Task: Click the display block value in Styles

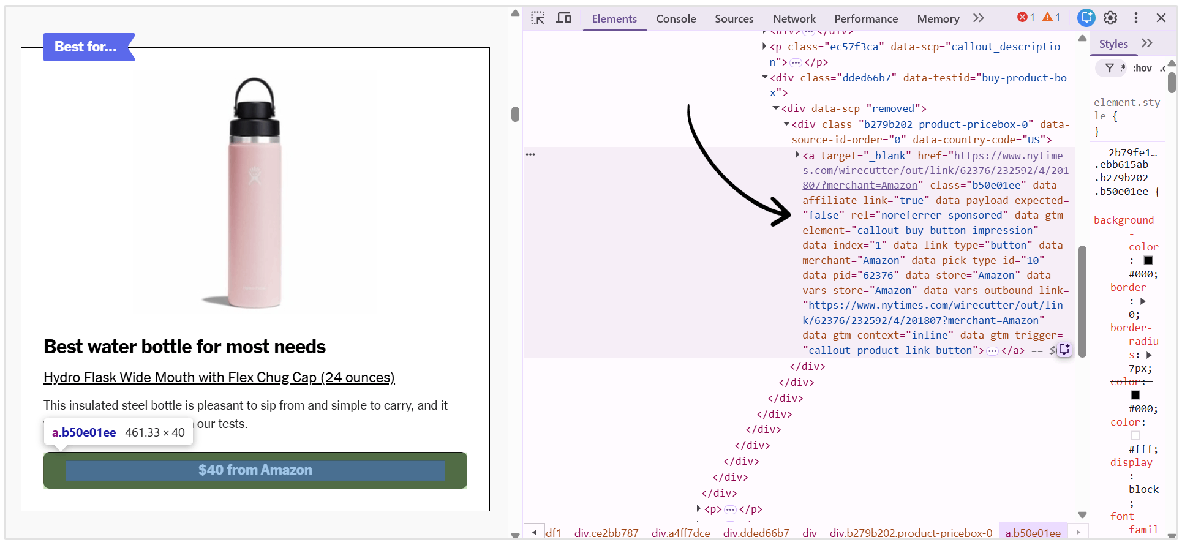Action: [x=1143, y=489]
